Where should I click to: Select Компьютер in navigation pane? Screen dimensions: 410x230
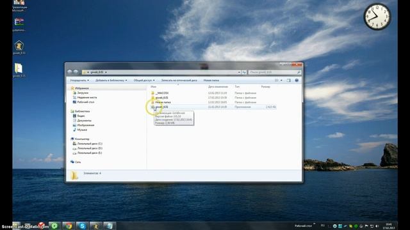point(82,139)
